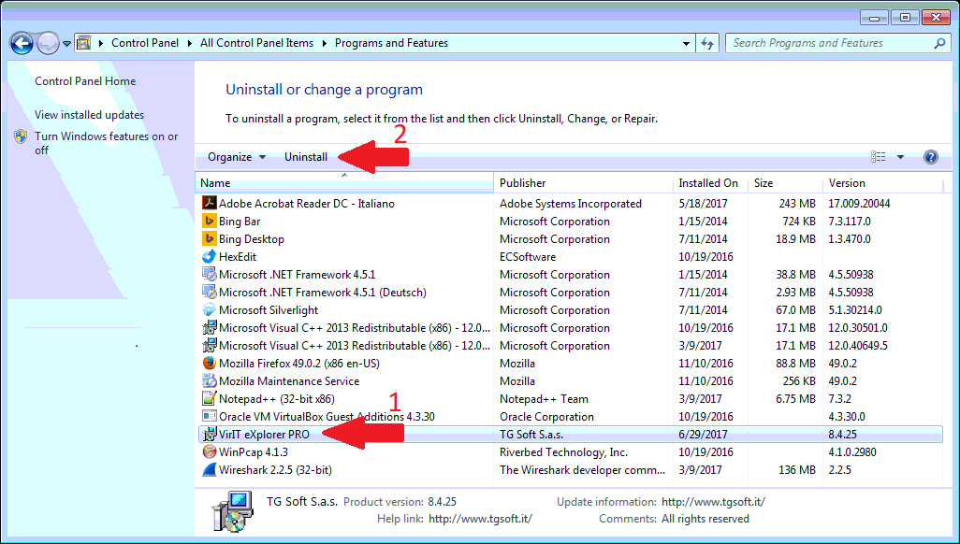Select the Bing Desktop program name

(252, 238)
